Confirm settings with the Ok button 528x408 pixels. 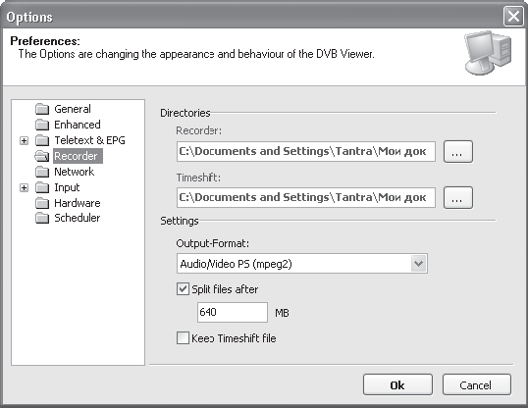tap(397, 384)
